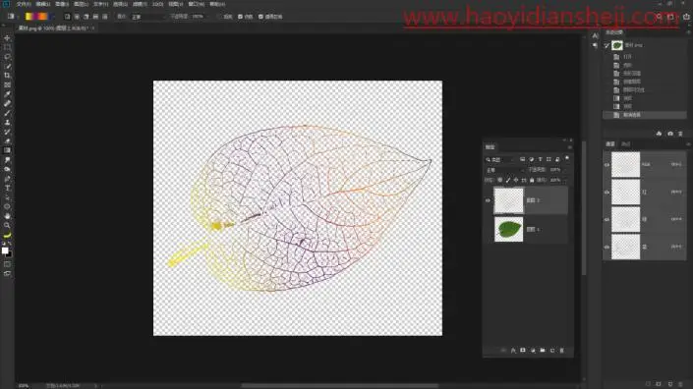Viewport: 693px width, 389px height.
Task: Delete layer with trash icon in Layers
Action: [561, 350]
